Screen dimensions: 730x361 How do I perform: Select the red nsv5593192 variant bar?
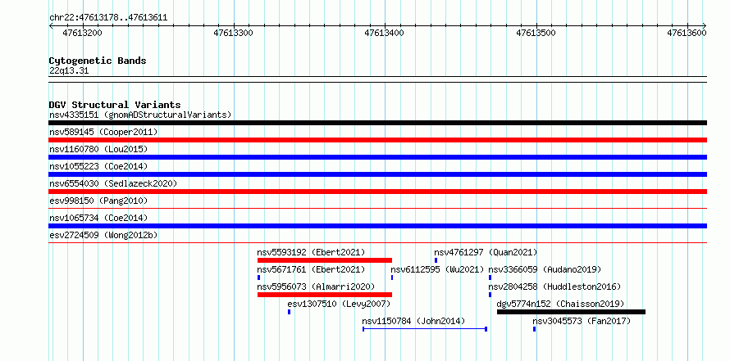[x=325, y=260]
